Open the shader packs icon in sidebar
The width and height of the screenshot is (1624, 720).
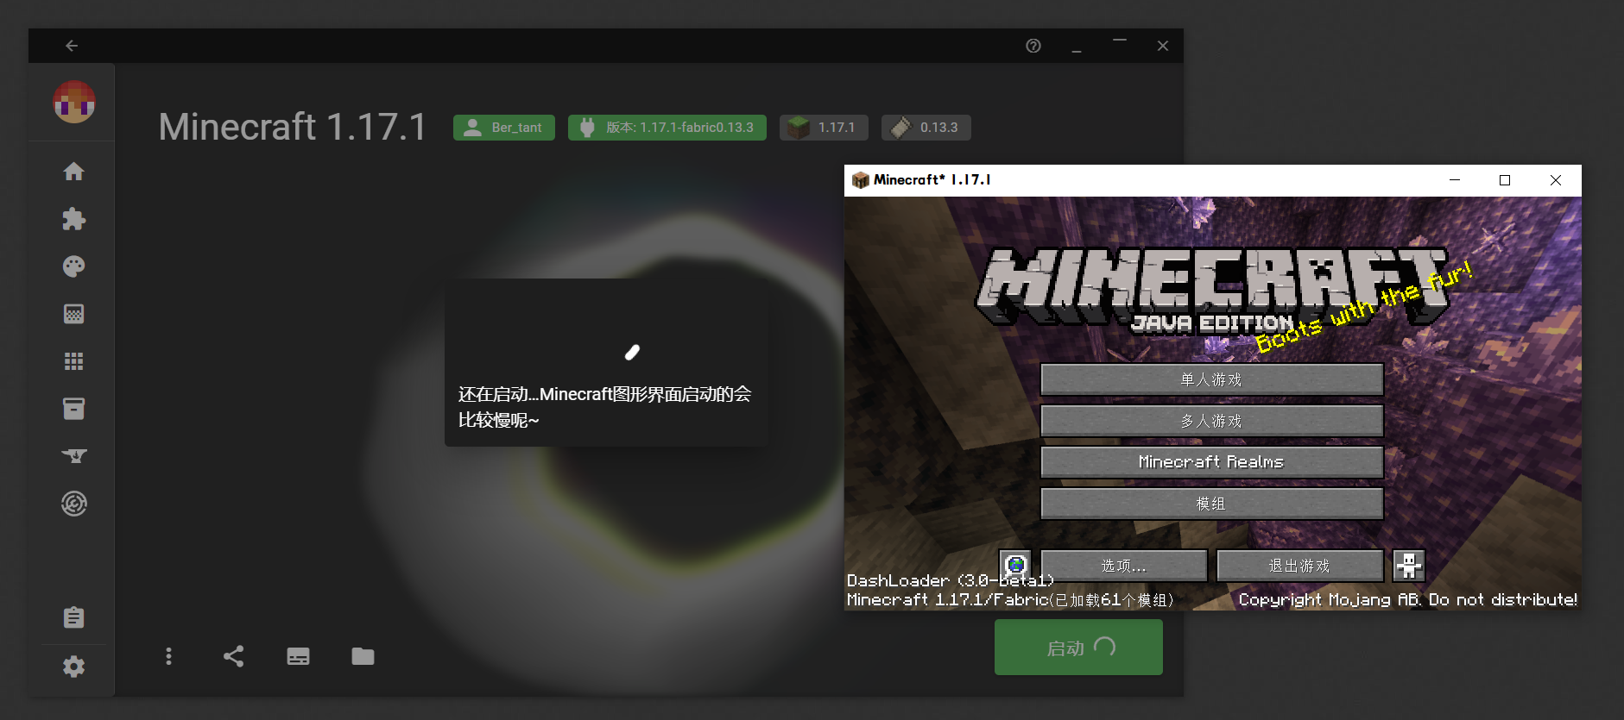coord(74,314)
